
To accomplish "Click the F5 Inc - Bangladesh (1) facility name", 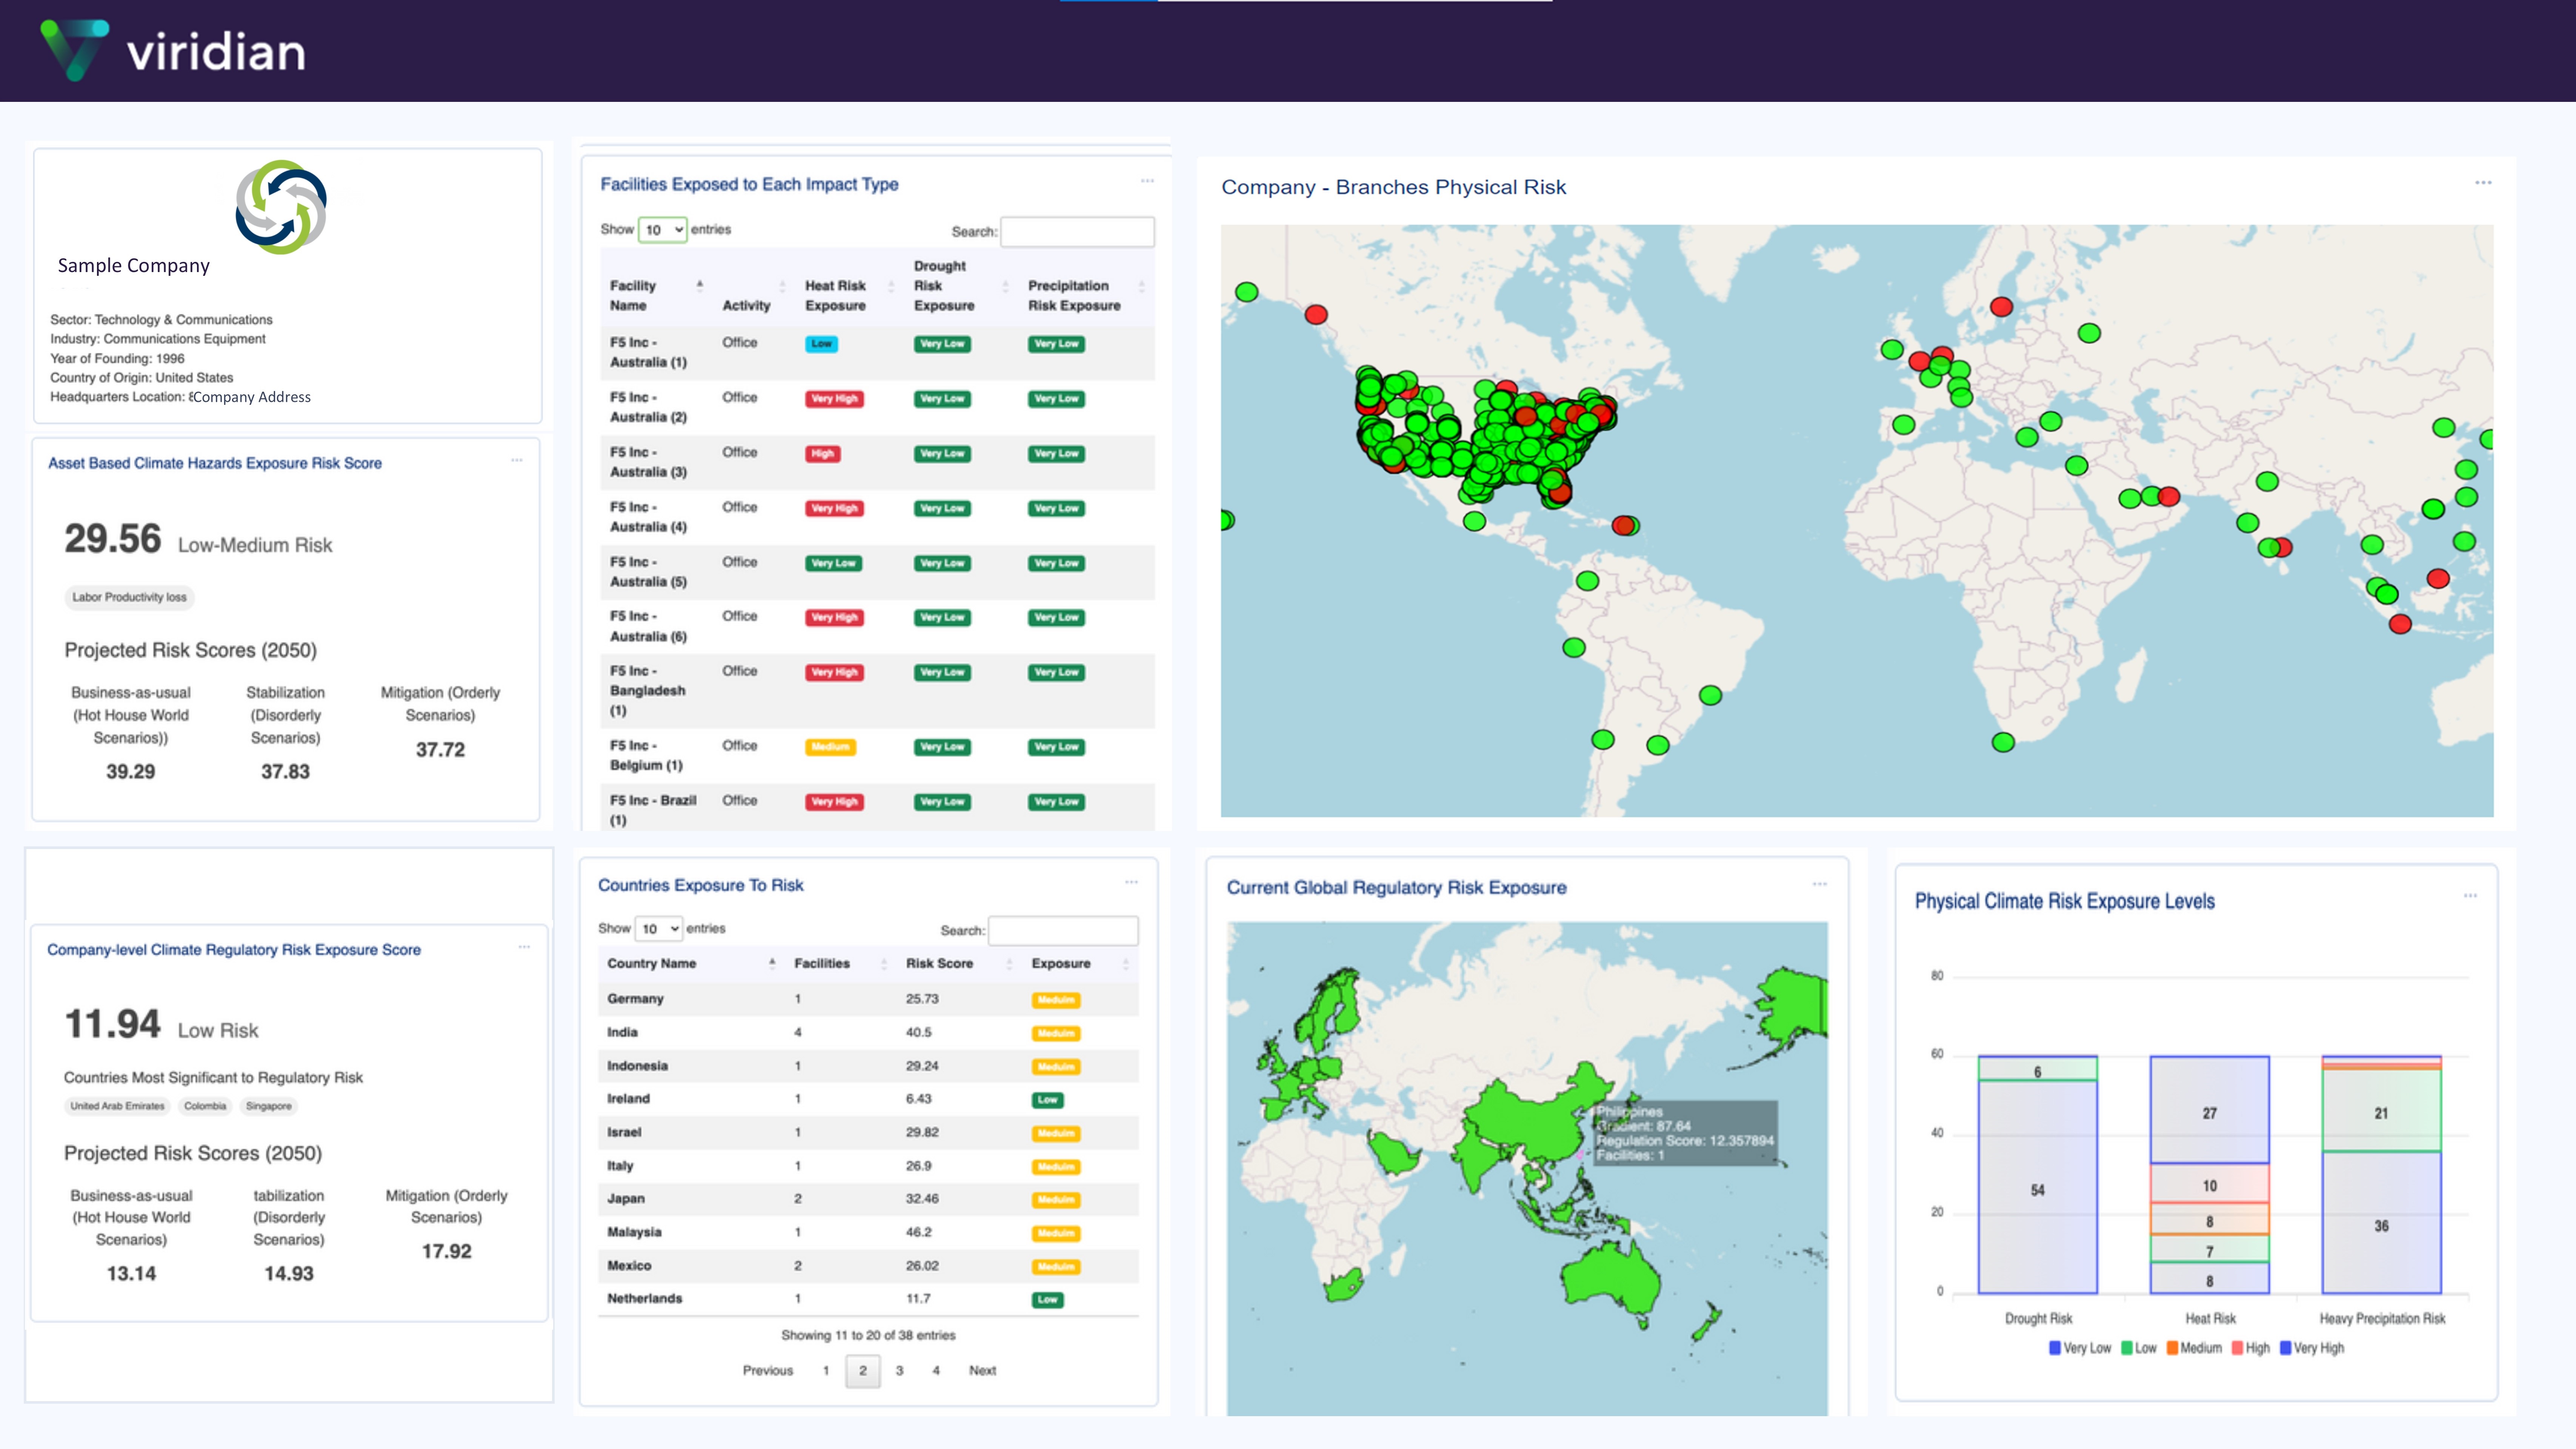I will click(648, 690).
